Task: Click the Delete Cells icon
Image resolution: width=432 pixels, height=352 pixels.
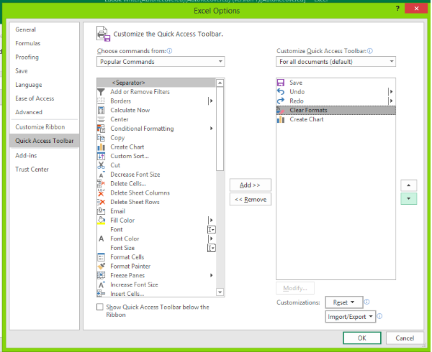Action: [101, 184]
